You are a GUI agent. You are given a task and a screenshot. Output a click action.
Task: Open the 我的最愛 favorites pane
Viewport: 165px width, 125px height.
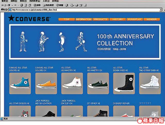[x=48, y=5]
